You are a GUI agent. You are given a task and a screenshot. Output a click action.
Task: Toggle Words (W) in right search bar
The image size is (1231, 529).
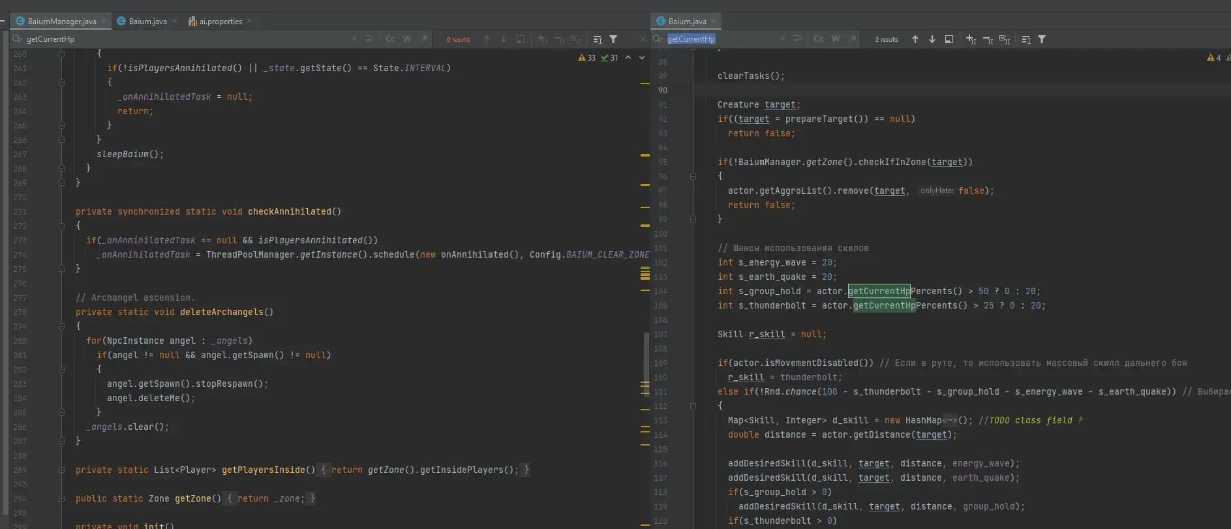[x=836, y=39]
